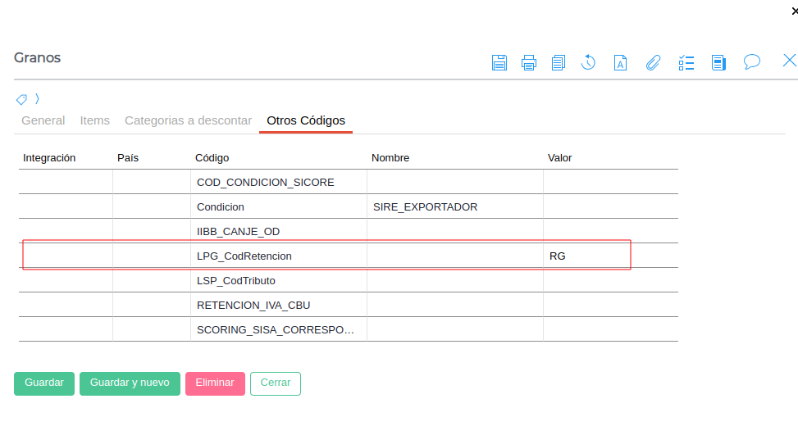Open the Items tab
Viewport: 798px width, 426px height.
(x=95, y=120)
